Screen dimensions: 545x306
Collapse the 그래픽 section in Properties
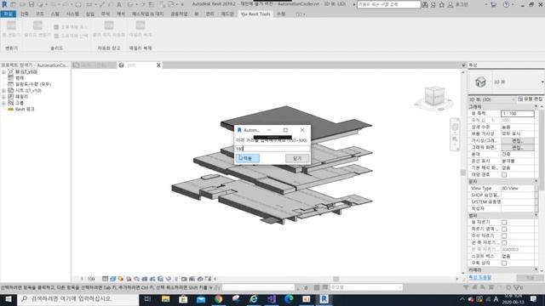tap(536, 106)
